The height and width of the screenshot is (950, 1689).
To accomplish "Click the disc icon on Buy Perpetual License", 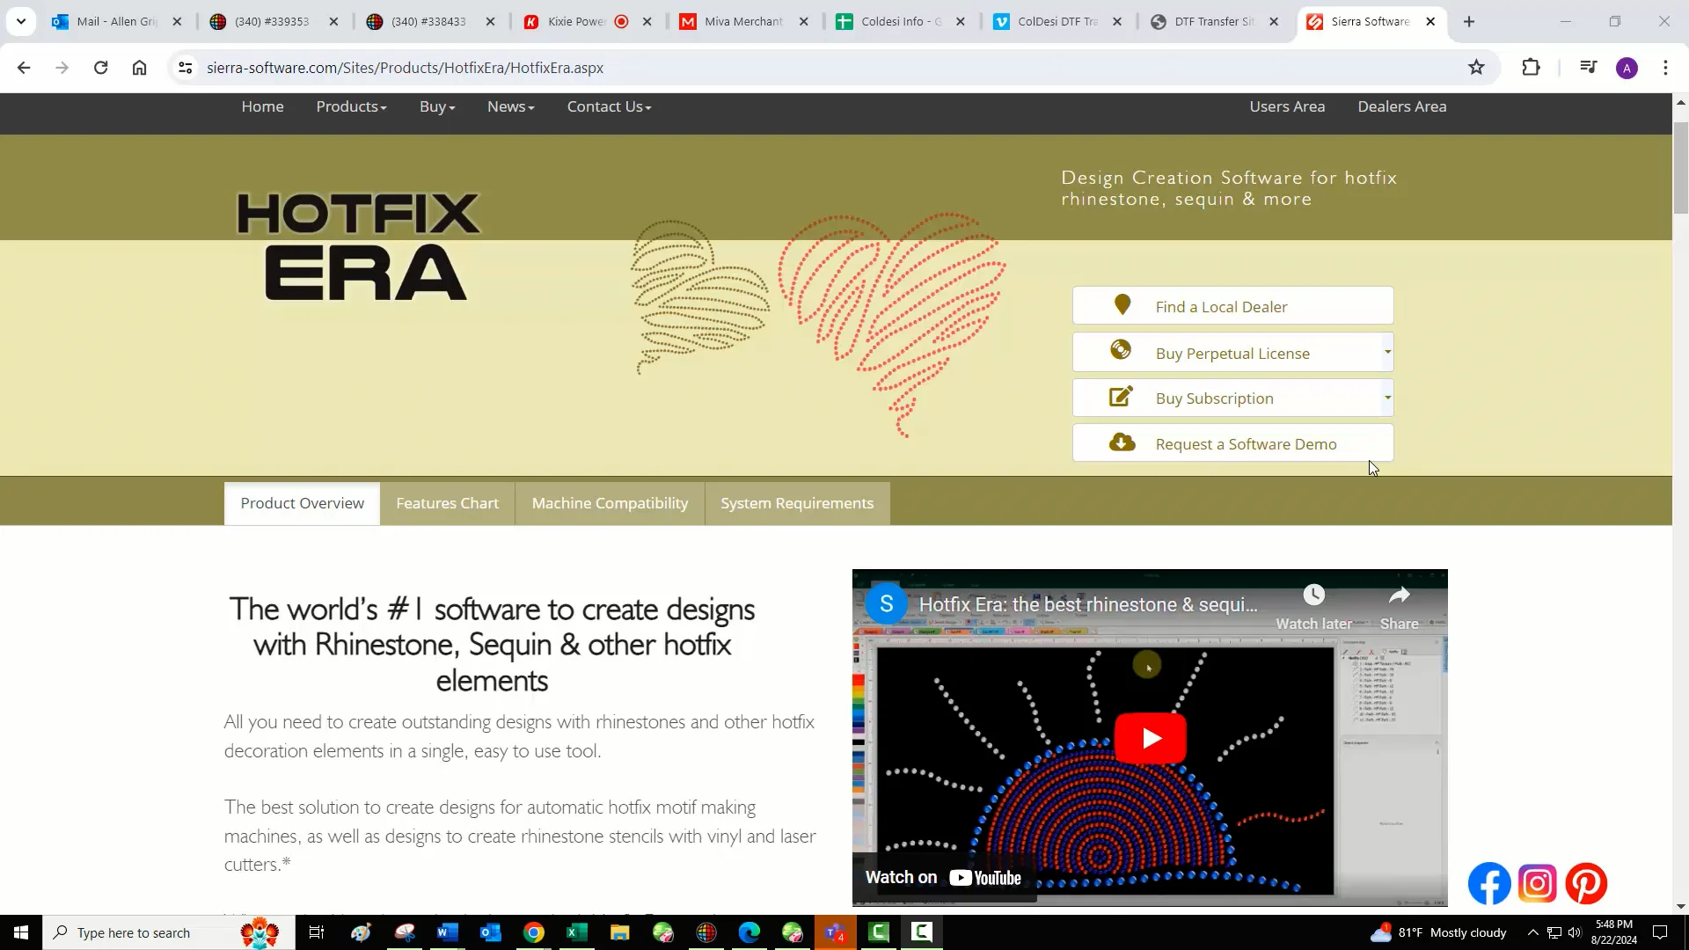I will pyautogui.click(x=1121, y=349).
